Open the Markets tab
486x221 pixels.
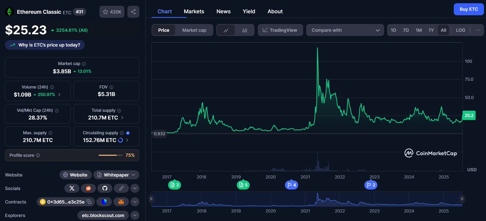coord(194,11)
